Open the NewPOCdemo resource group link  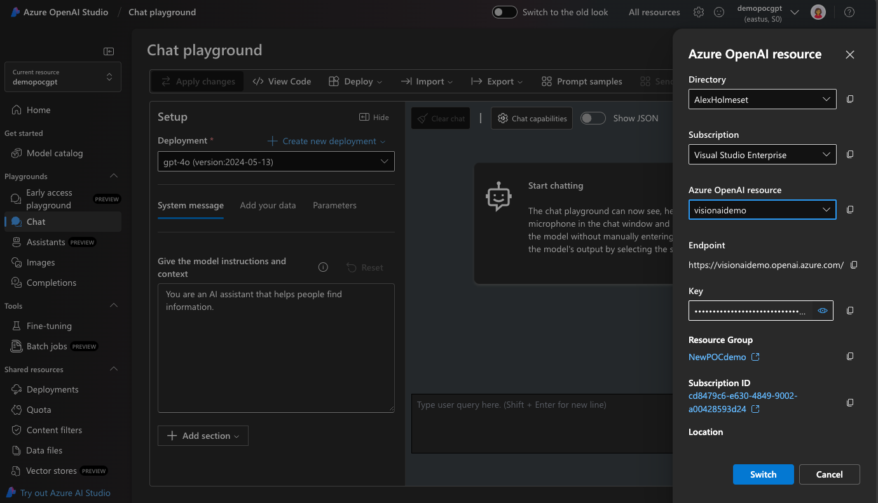click(717, 357)
